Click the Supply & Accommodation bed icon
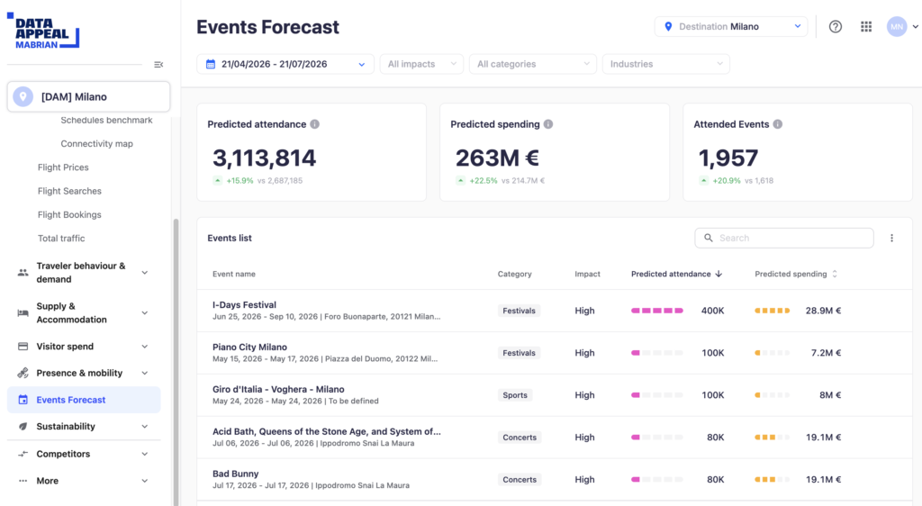 pos(23,312)
